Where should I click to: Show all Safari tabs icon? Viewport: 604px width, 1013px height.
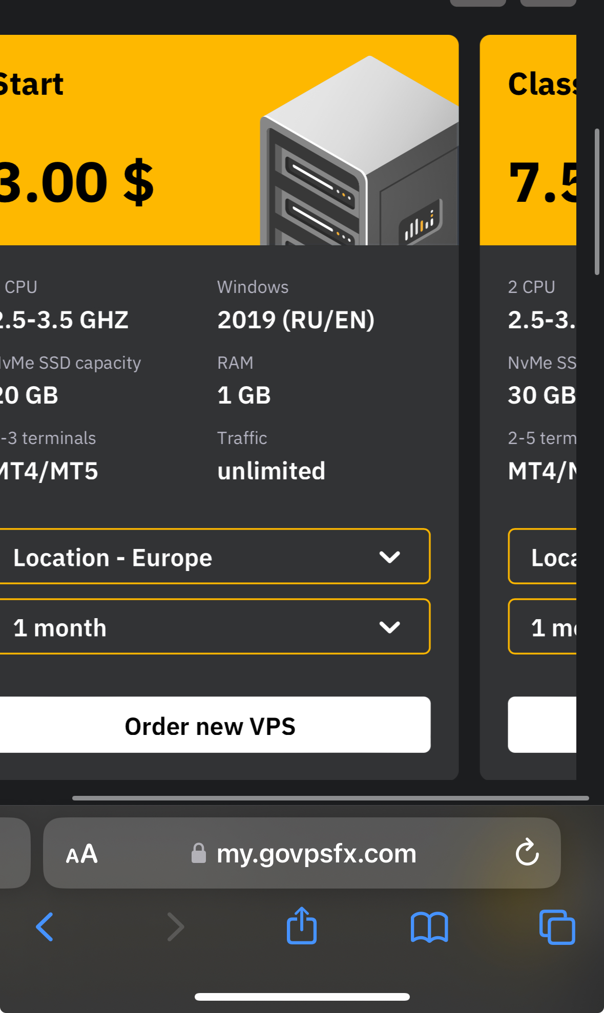pyautogui.click(x=557, y=927)
